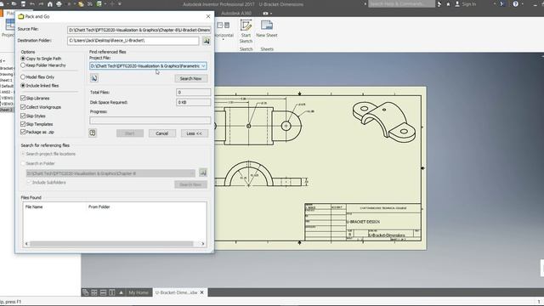Click the Start Sketch ribbon icon

coord(246,25)
